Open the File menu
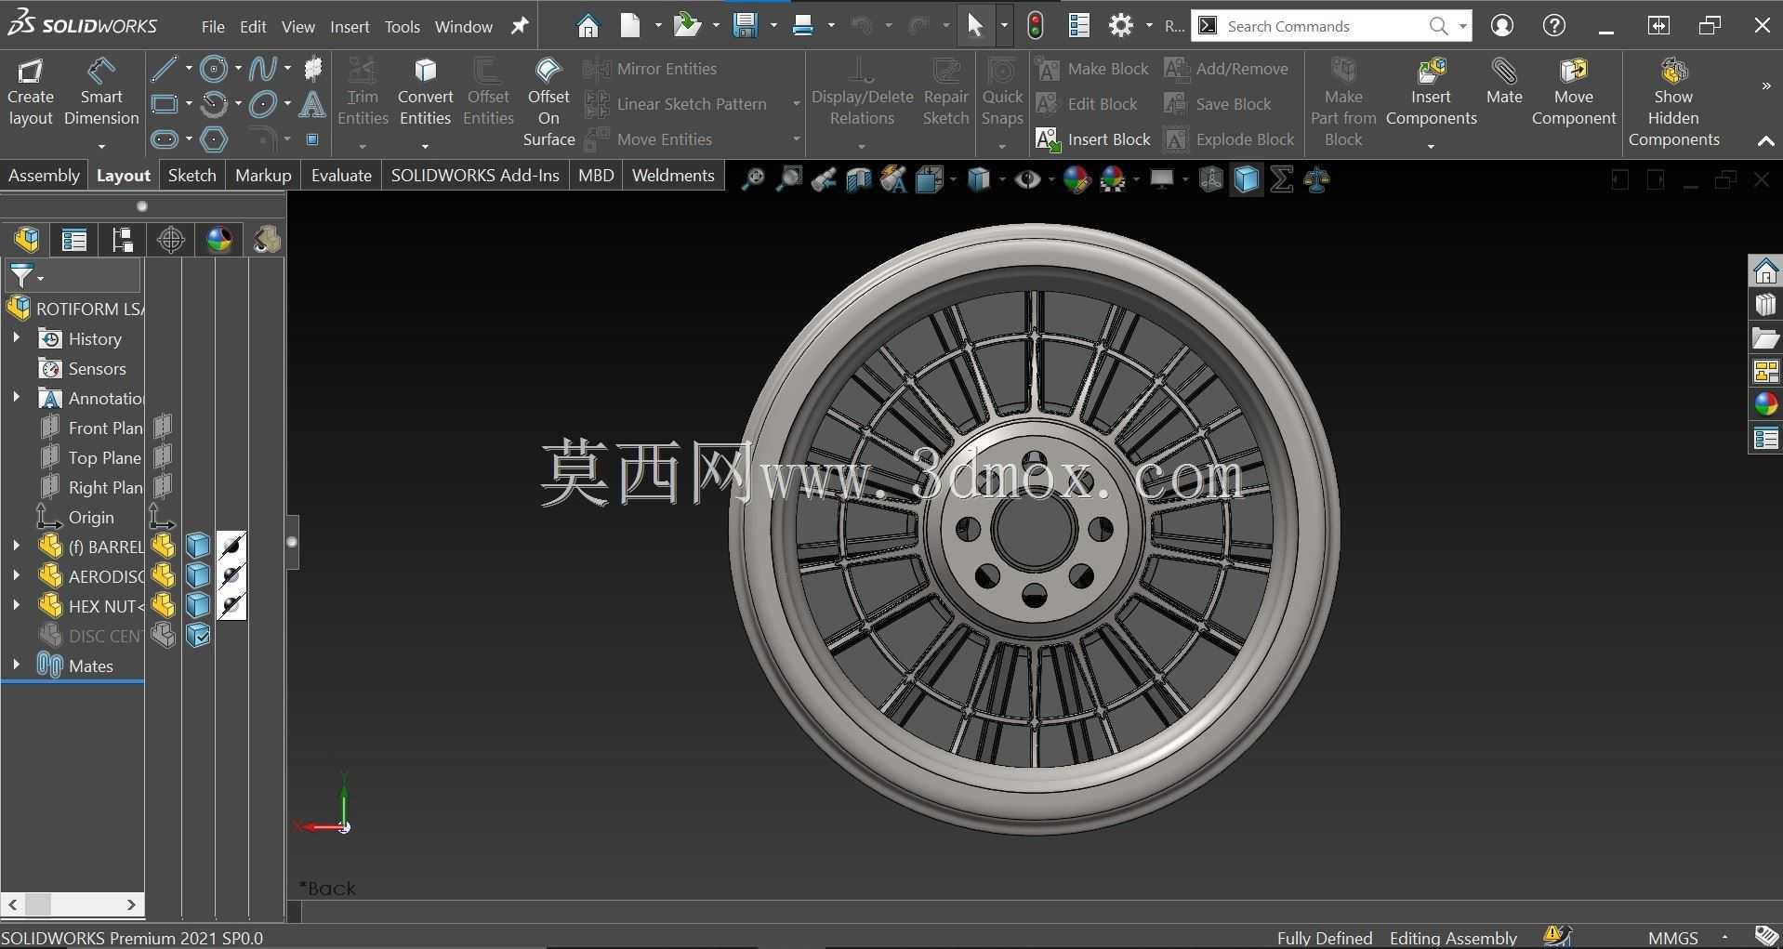The image size is (1783, 949). point(213,27)
